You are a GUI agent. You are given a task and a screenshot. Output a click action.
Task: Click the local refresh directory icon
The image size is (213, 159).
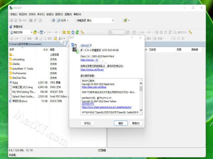[x=77, y=32]
